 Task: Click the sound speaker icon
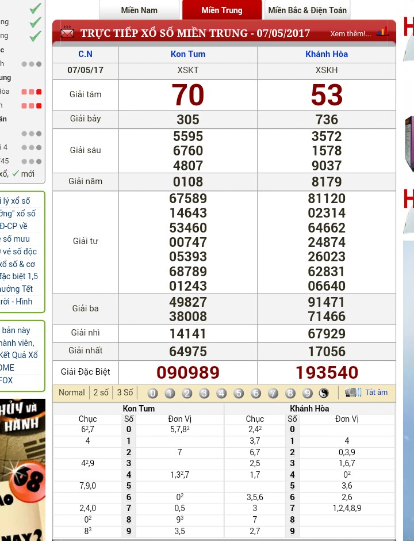pos(352,393)
